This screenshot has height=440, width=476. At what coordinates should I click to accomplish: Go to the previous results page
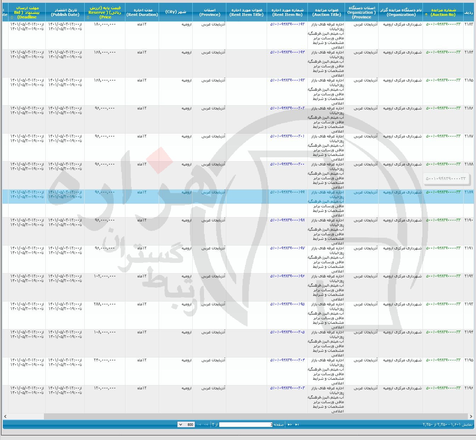[x=289, y=424]
